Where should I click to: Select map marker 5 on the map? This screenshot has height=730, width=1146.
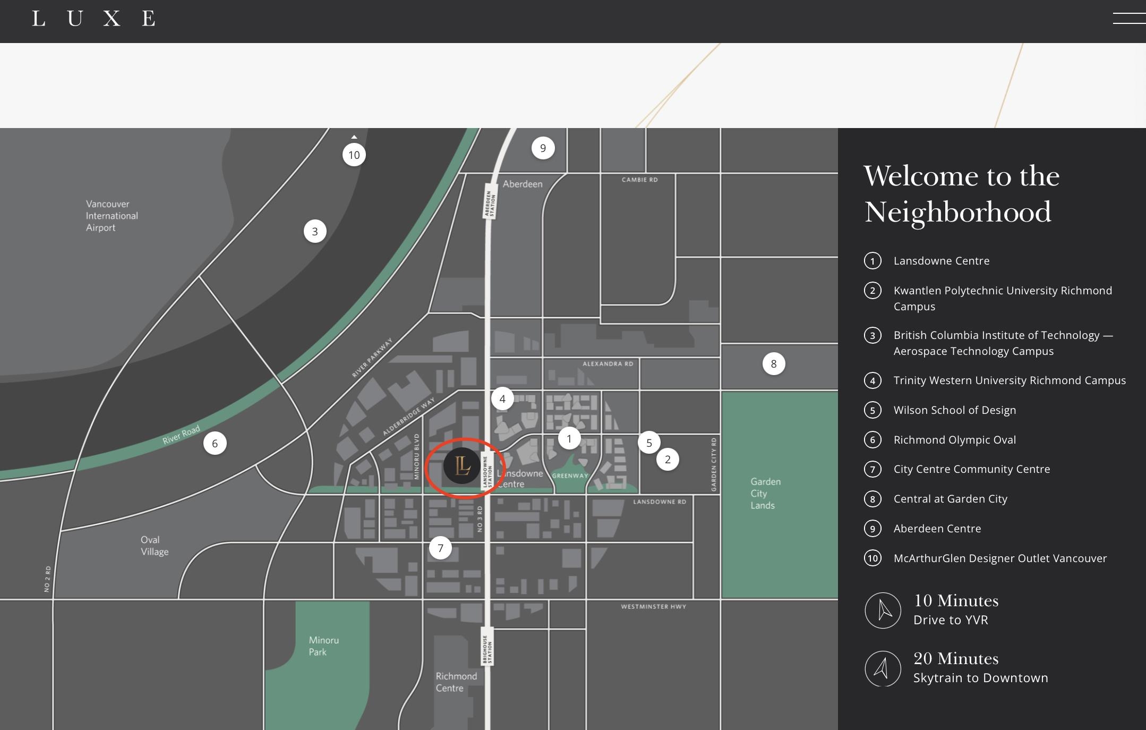click(x=649, y=443)
